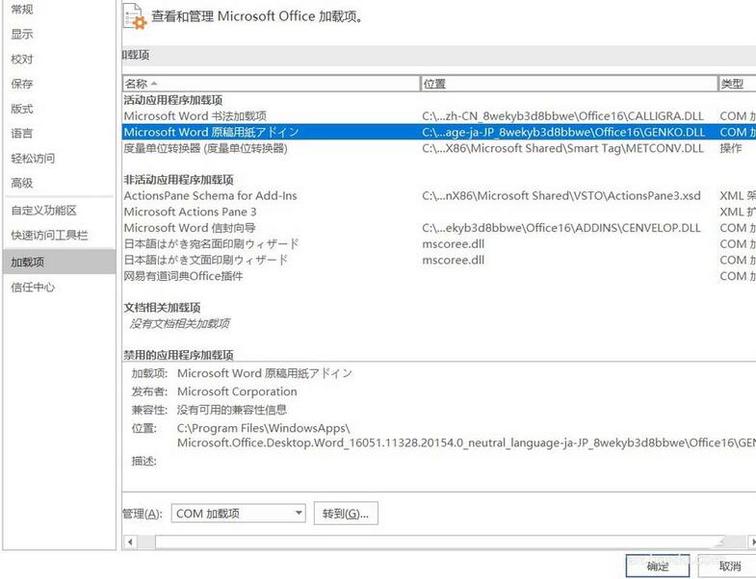This screenshot has width=756, height=579.
Task: Click the 没有文档相关加载项 text
Action: pyautogui.click(x=179, y=324)
